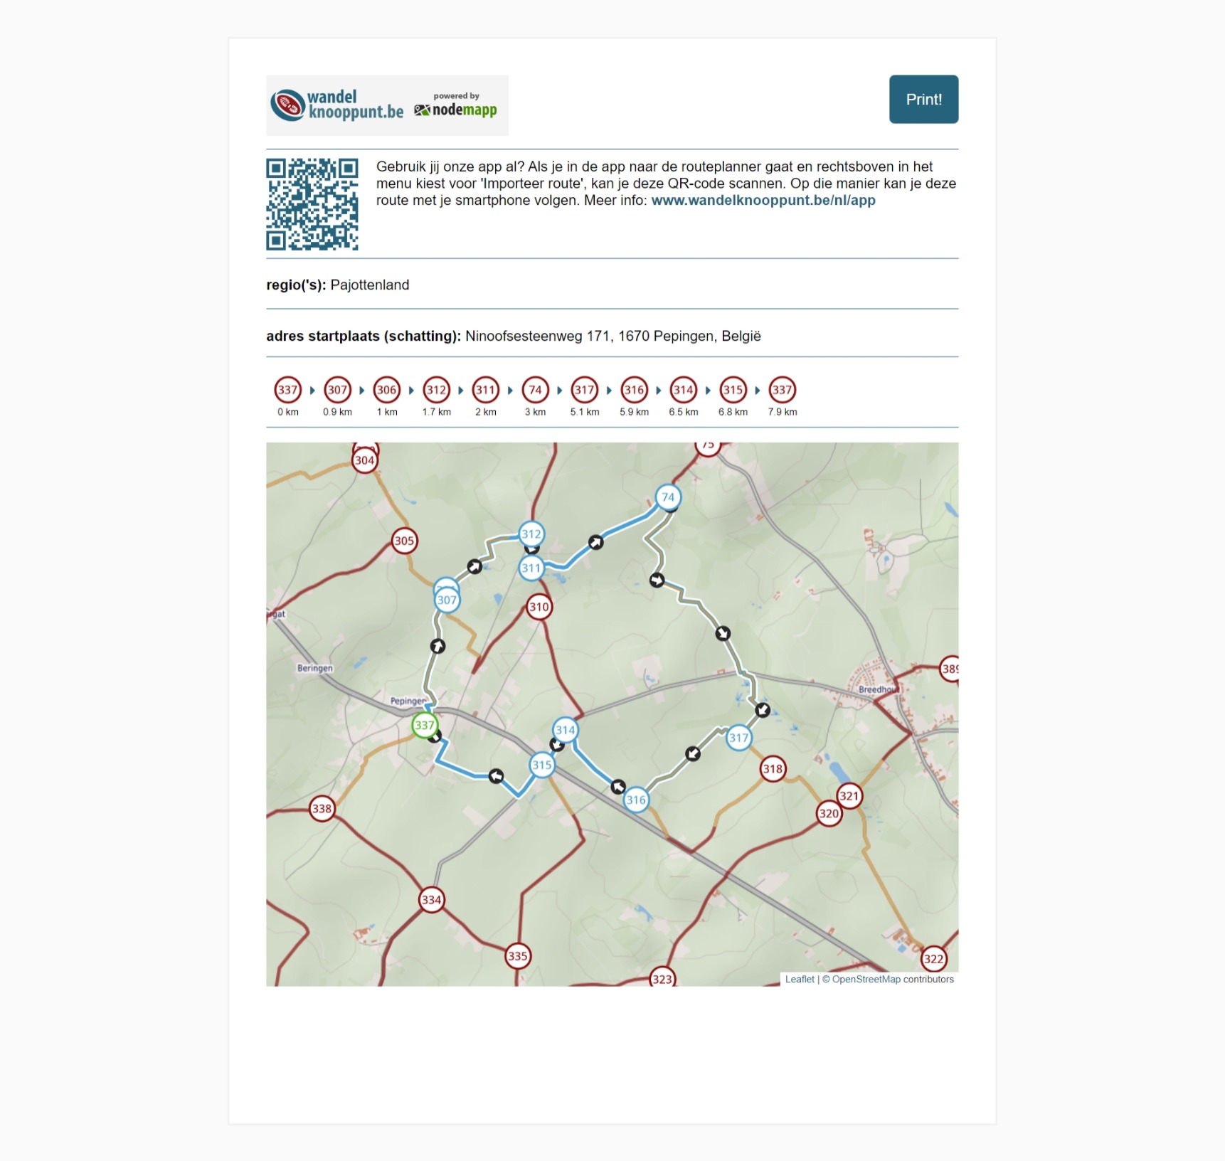This screenshot has height=1161, width=1225.
Task: Click red map marker 334
Action: (431, 900)
